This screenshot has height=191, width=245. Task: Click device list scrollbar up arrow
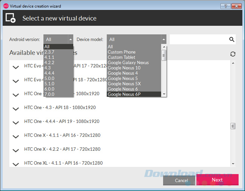point(233,63)
